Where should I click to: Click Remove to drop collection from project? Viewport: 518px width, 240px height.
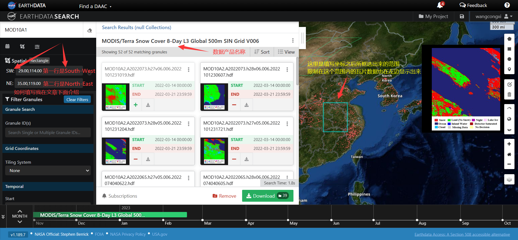coord(224,196)
